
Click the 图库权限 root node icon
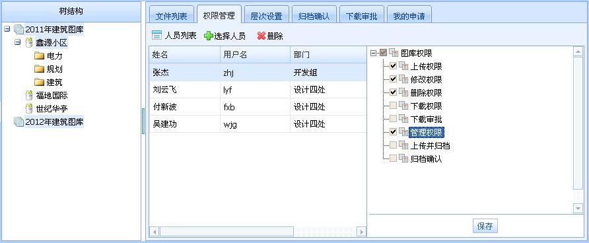394,53
